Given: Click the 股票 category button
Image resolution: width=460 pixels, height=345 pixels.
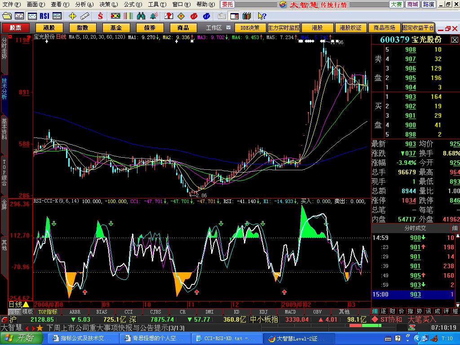Looking at the screenshot, I should tap(16, 27).
